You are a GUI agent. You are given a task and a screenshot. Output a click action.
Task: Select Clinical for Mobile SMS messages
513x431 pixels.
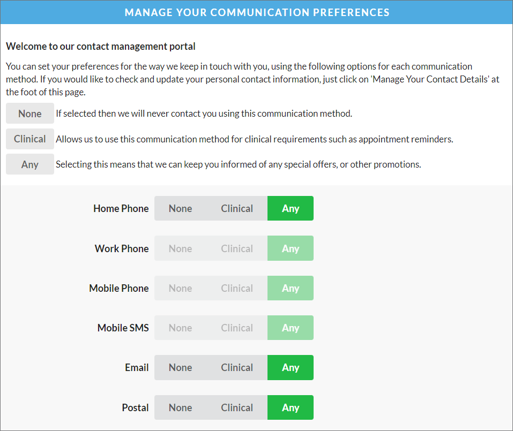coord(237,328)
